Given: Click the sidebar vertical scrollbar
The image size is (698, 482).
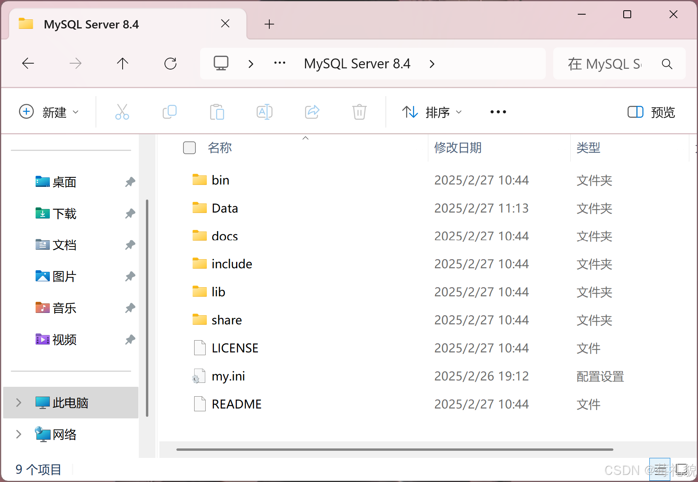Looking at the screenshot, I should click(x=147, y=308).
